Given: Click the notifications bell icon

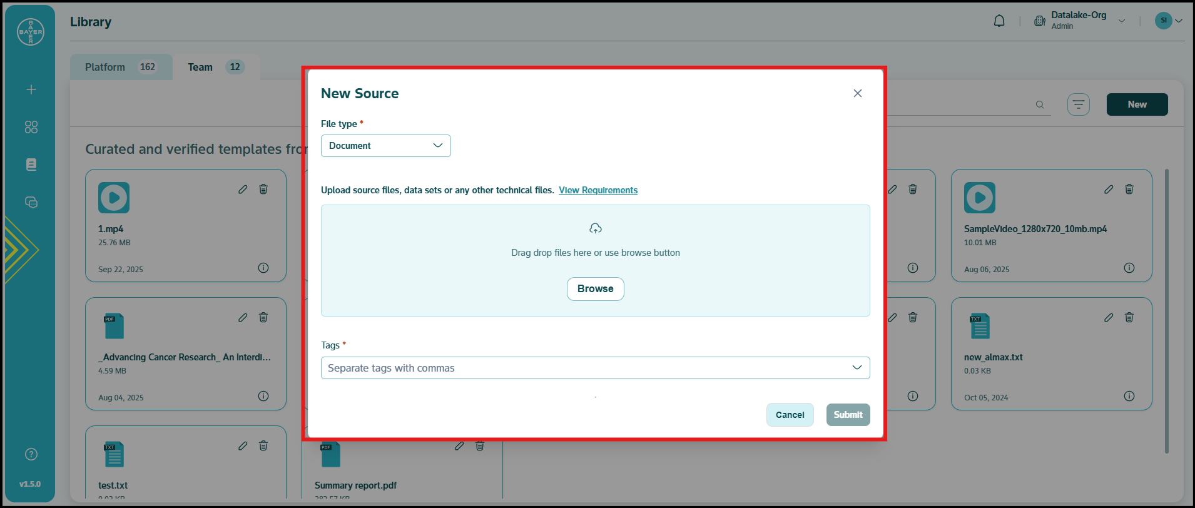Looking at the screenshot, I should pos(999,21).
